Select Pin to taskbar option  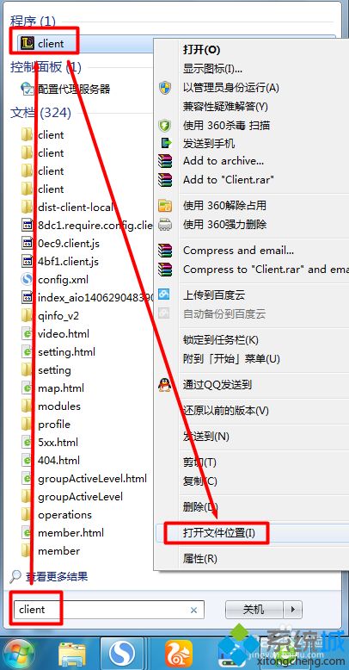pyautogui.click(x=221, y=340)
